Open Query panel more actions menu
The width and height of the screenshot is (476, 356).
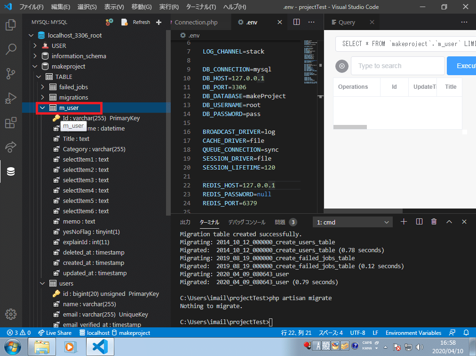464,22
